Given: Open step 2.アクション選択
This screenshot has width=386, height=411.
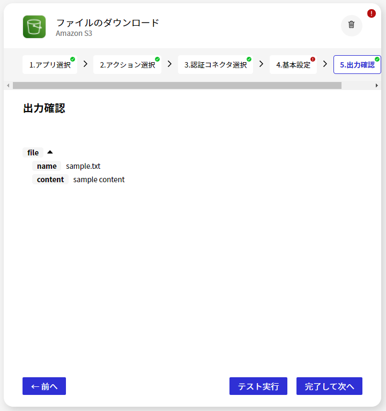Looking at the screenshot, I should (127, 64).
